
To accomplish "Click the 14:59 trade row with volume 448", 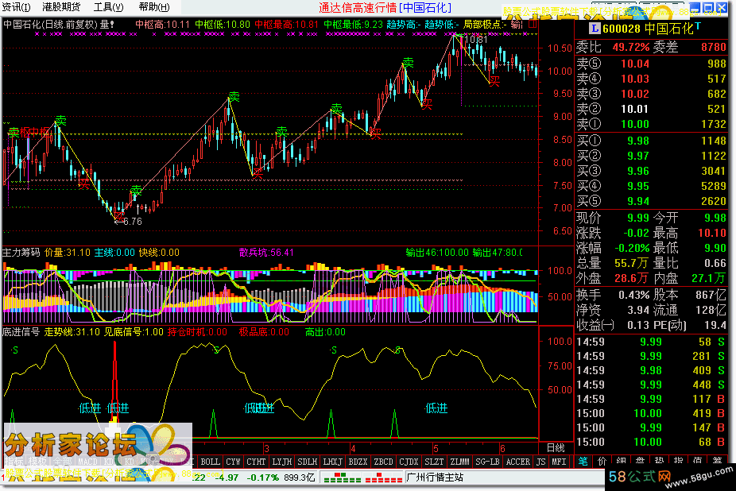I will click(651, 385).
